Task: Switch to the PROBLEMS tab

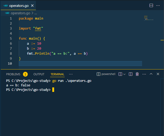Action: pyautogui.click(x=13, y=74)
